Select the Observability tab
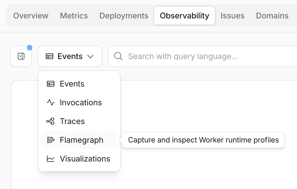This screenshot has width=297, height=189. point(185,16)
